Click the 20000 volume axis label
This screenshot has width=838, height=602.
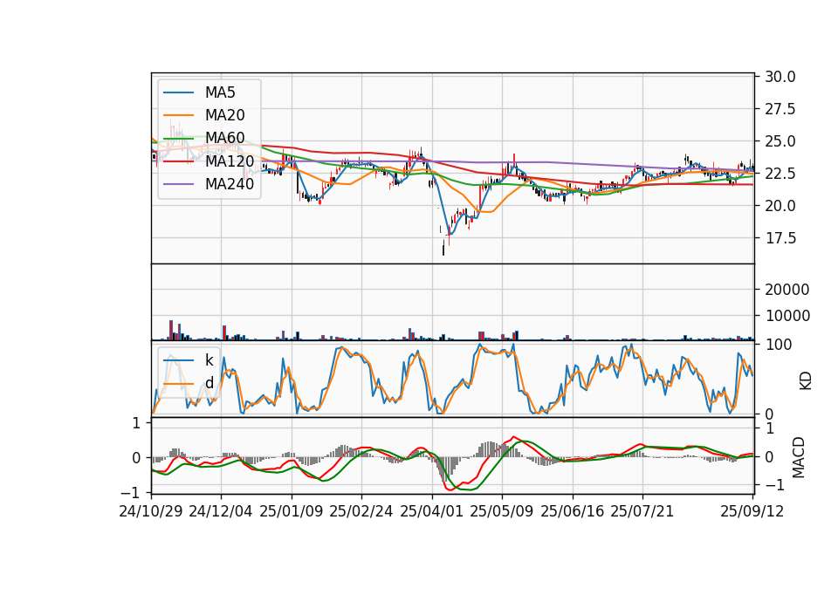(787, 290)
